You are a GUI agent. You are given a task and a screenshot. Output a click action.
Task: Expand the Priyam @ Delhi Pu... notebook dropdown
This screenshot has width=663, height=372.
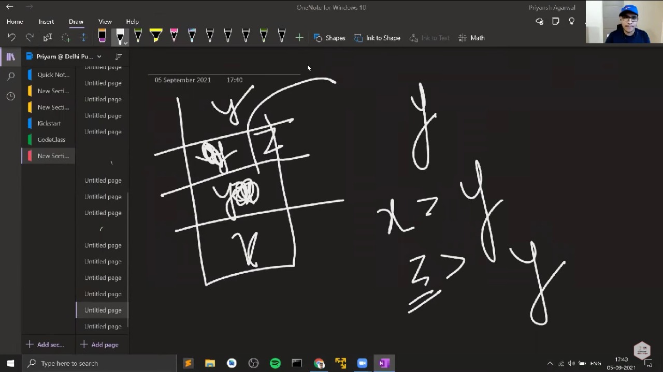(99, 56)
